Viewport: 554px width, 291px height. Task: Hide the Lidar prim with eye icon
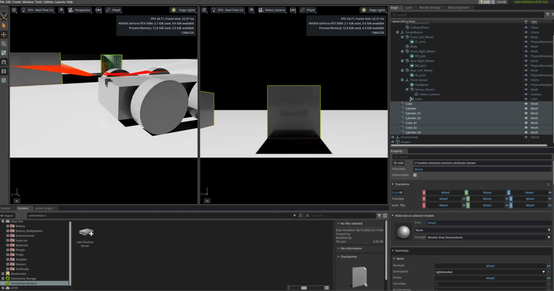tap(526, 99)
